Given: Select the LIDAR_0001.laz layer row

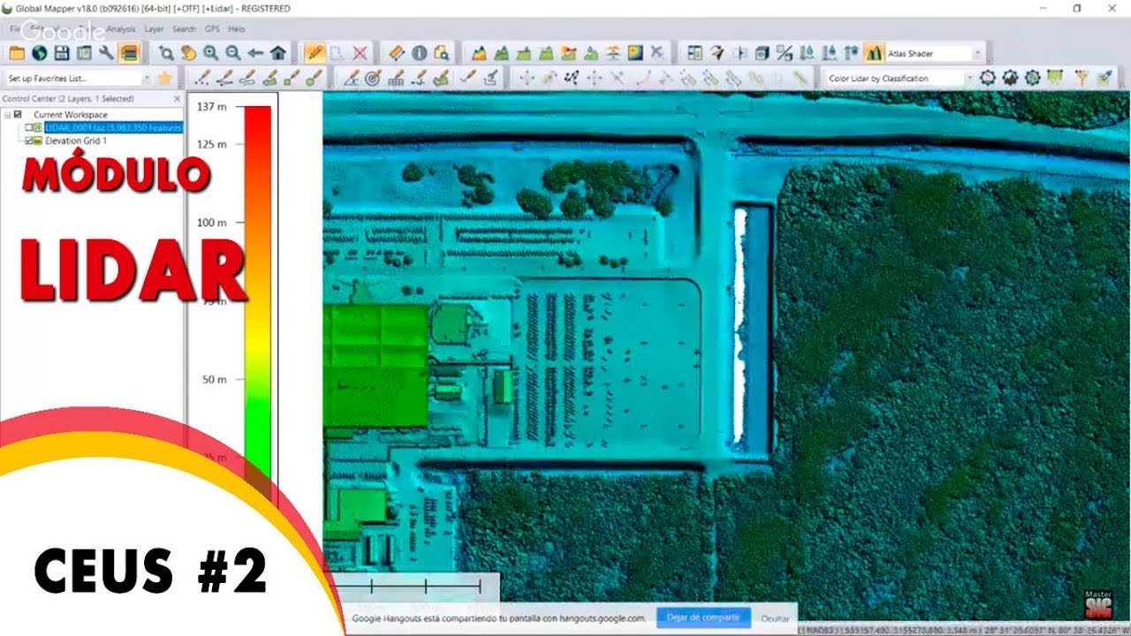Looking at the screenshot, I should 113,128.
